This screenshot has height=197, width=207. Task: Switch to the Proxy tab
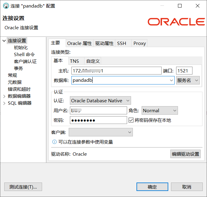click(140, 43)
